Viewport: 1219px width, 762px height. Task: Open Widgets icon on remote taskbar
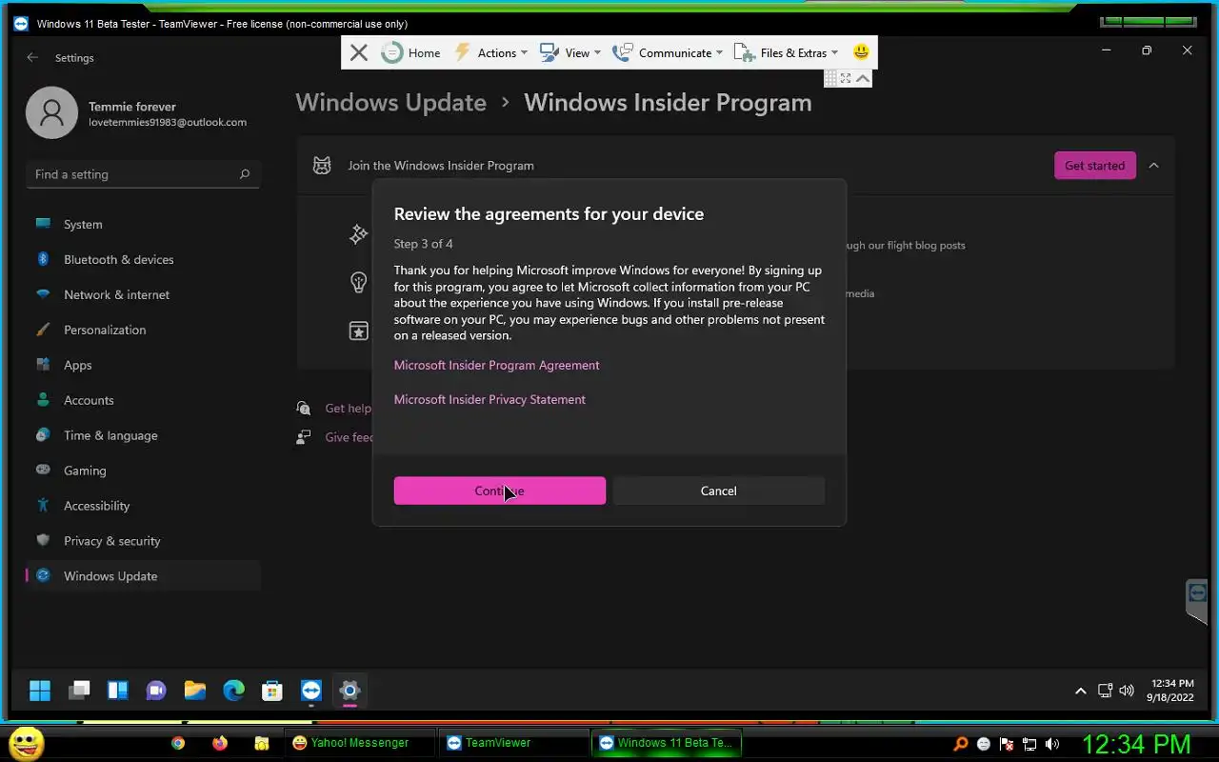117,691
